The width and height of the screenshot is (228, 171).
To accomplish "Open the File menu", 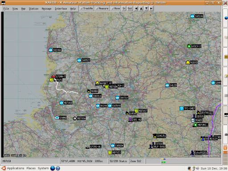I will coord(6,9).
